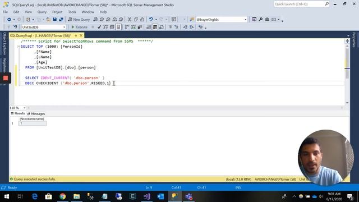
Task: Click the Save All icon
Action: [x=61, y=20]
